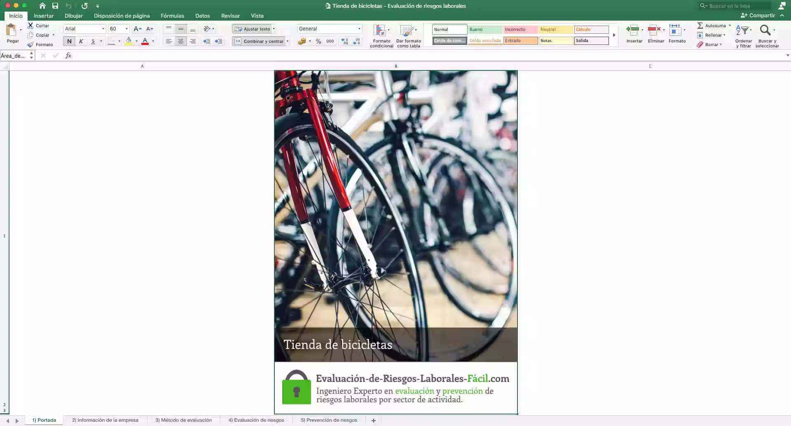Increase decimal places
This screenshot has width=791, height=426.
pyautogui.click(x=345, y=41)
